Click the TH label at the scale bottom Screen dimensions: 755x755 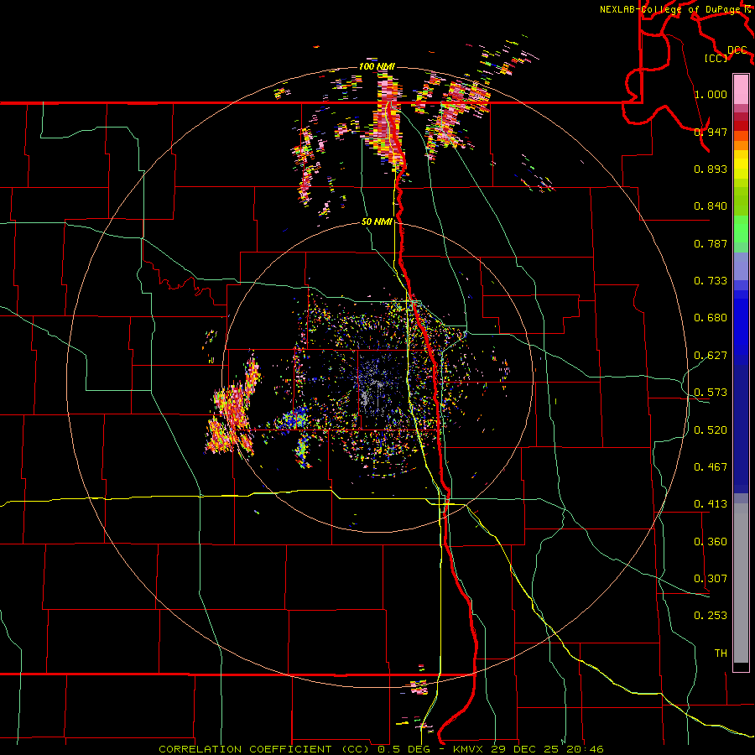point(721,653)
